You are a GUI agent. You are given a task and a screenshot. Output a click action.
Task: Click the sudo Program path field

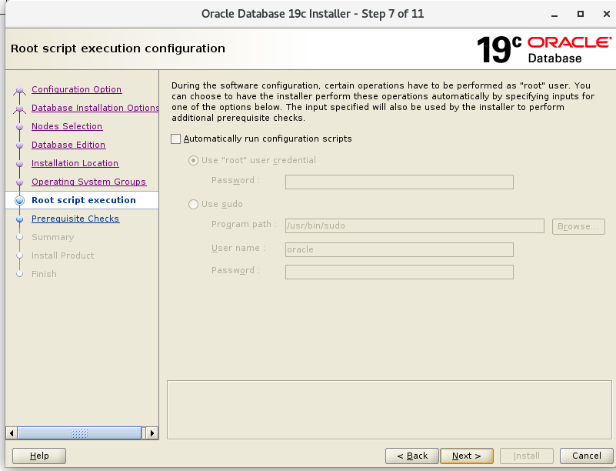415,225
